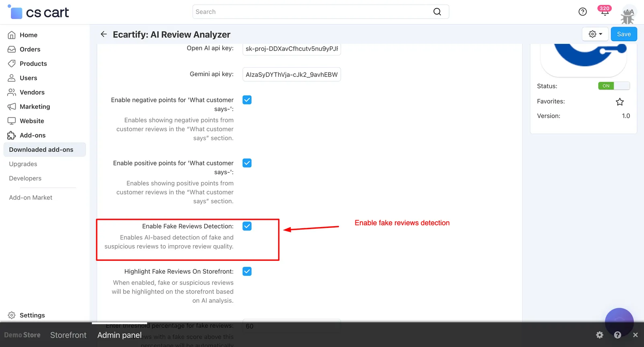Click the Users sidebar icon
The image size is (644, 347).
[x=12, y=78]
